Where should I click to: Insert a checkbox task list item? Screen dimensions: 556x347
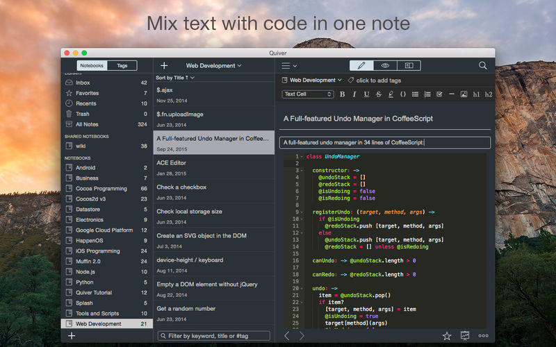[x=439, y=94]
